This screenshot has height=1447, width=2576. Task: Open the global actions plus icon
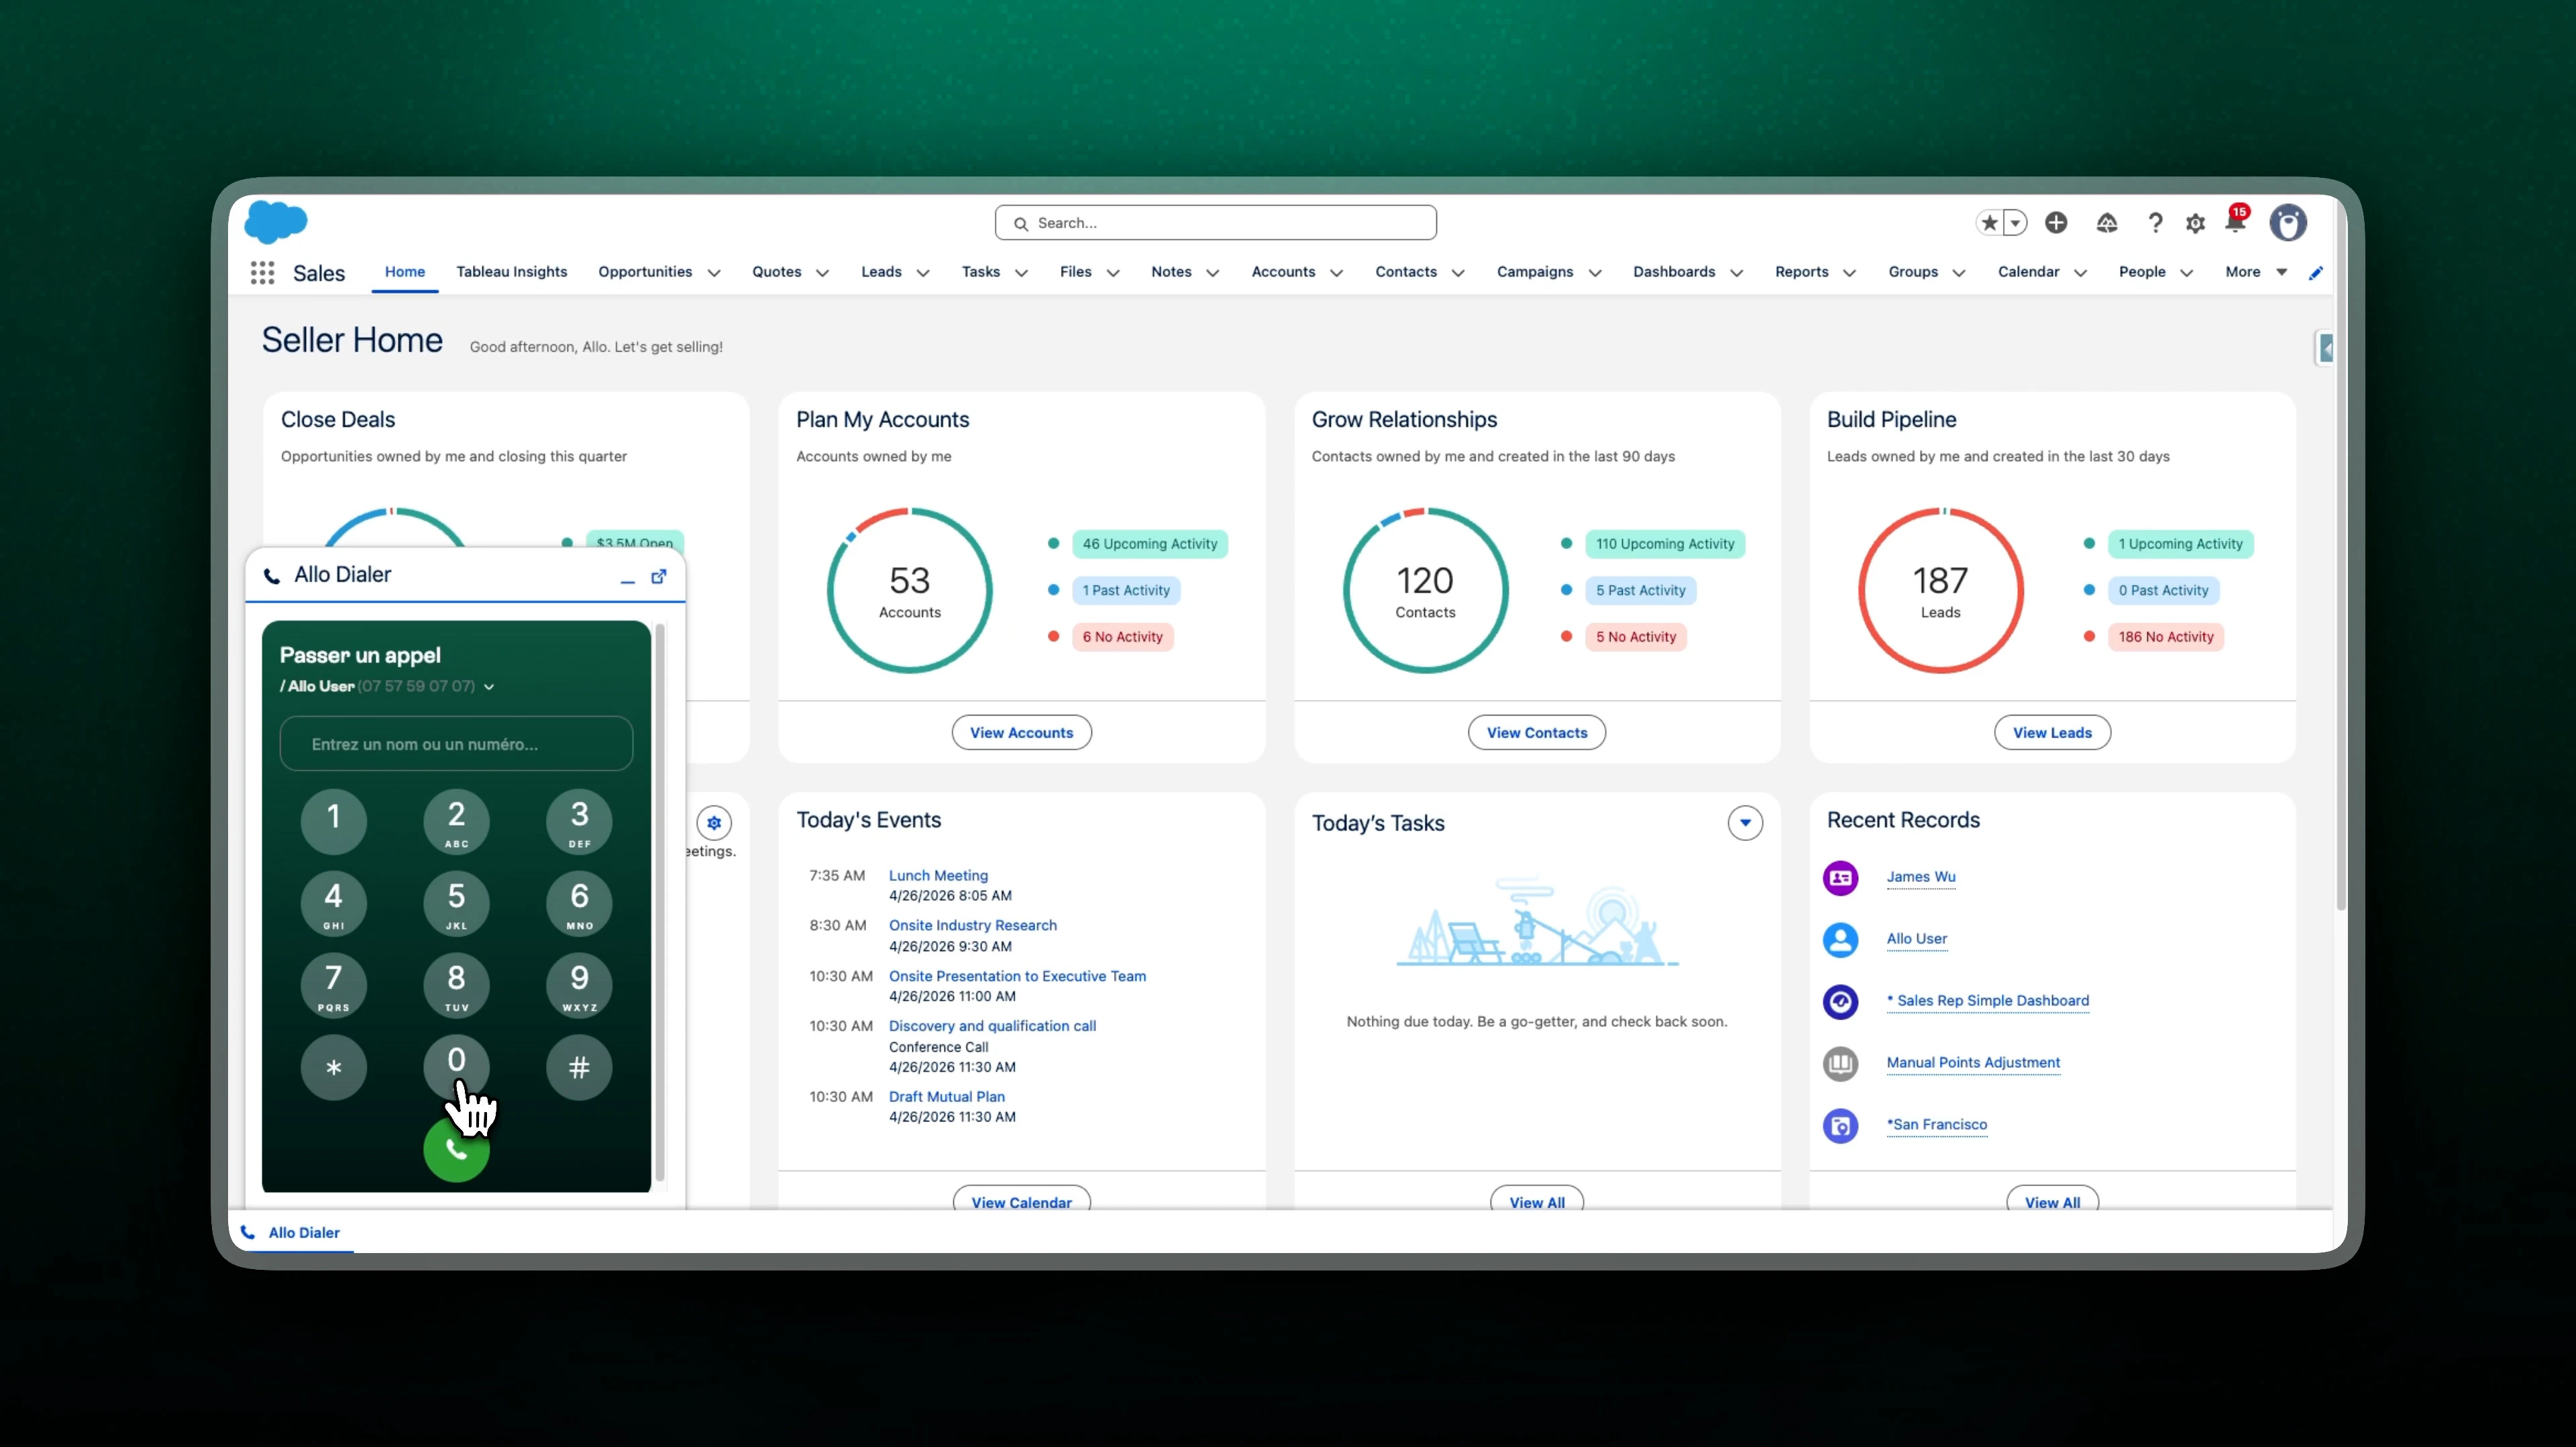(2056, 223)
